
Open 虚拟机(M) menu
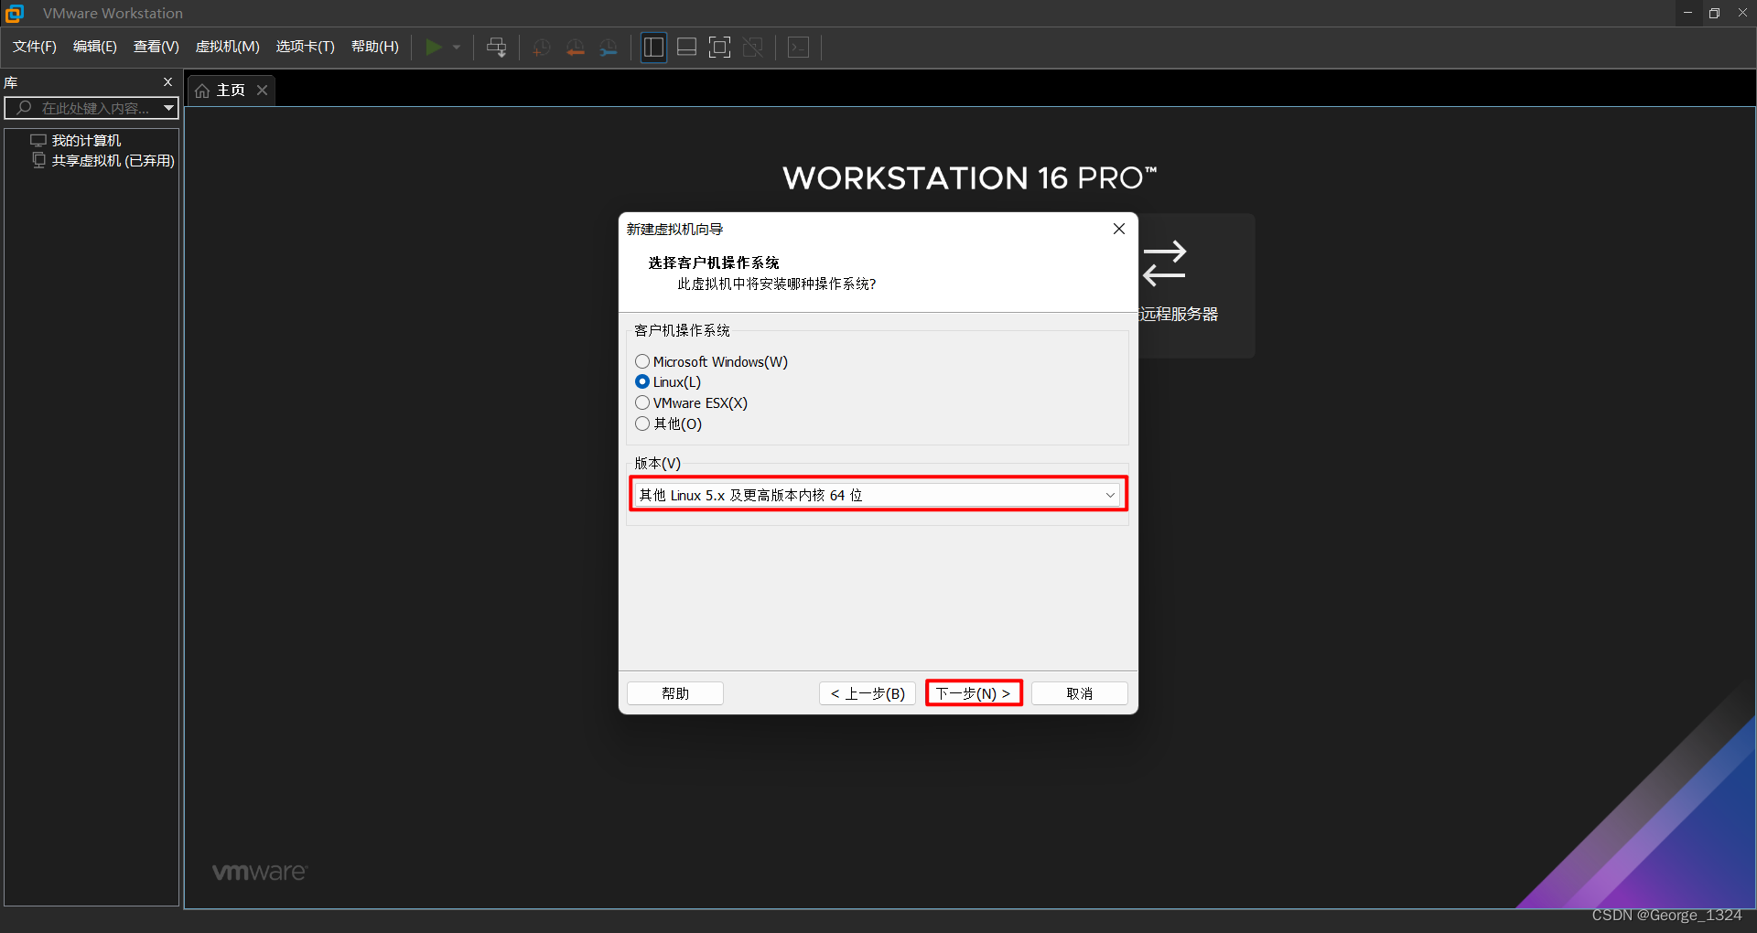point(228,47)
